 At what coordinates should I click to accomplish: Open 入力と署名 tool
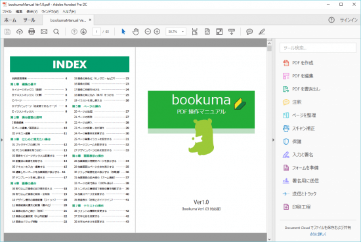click(298, 155)
